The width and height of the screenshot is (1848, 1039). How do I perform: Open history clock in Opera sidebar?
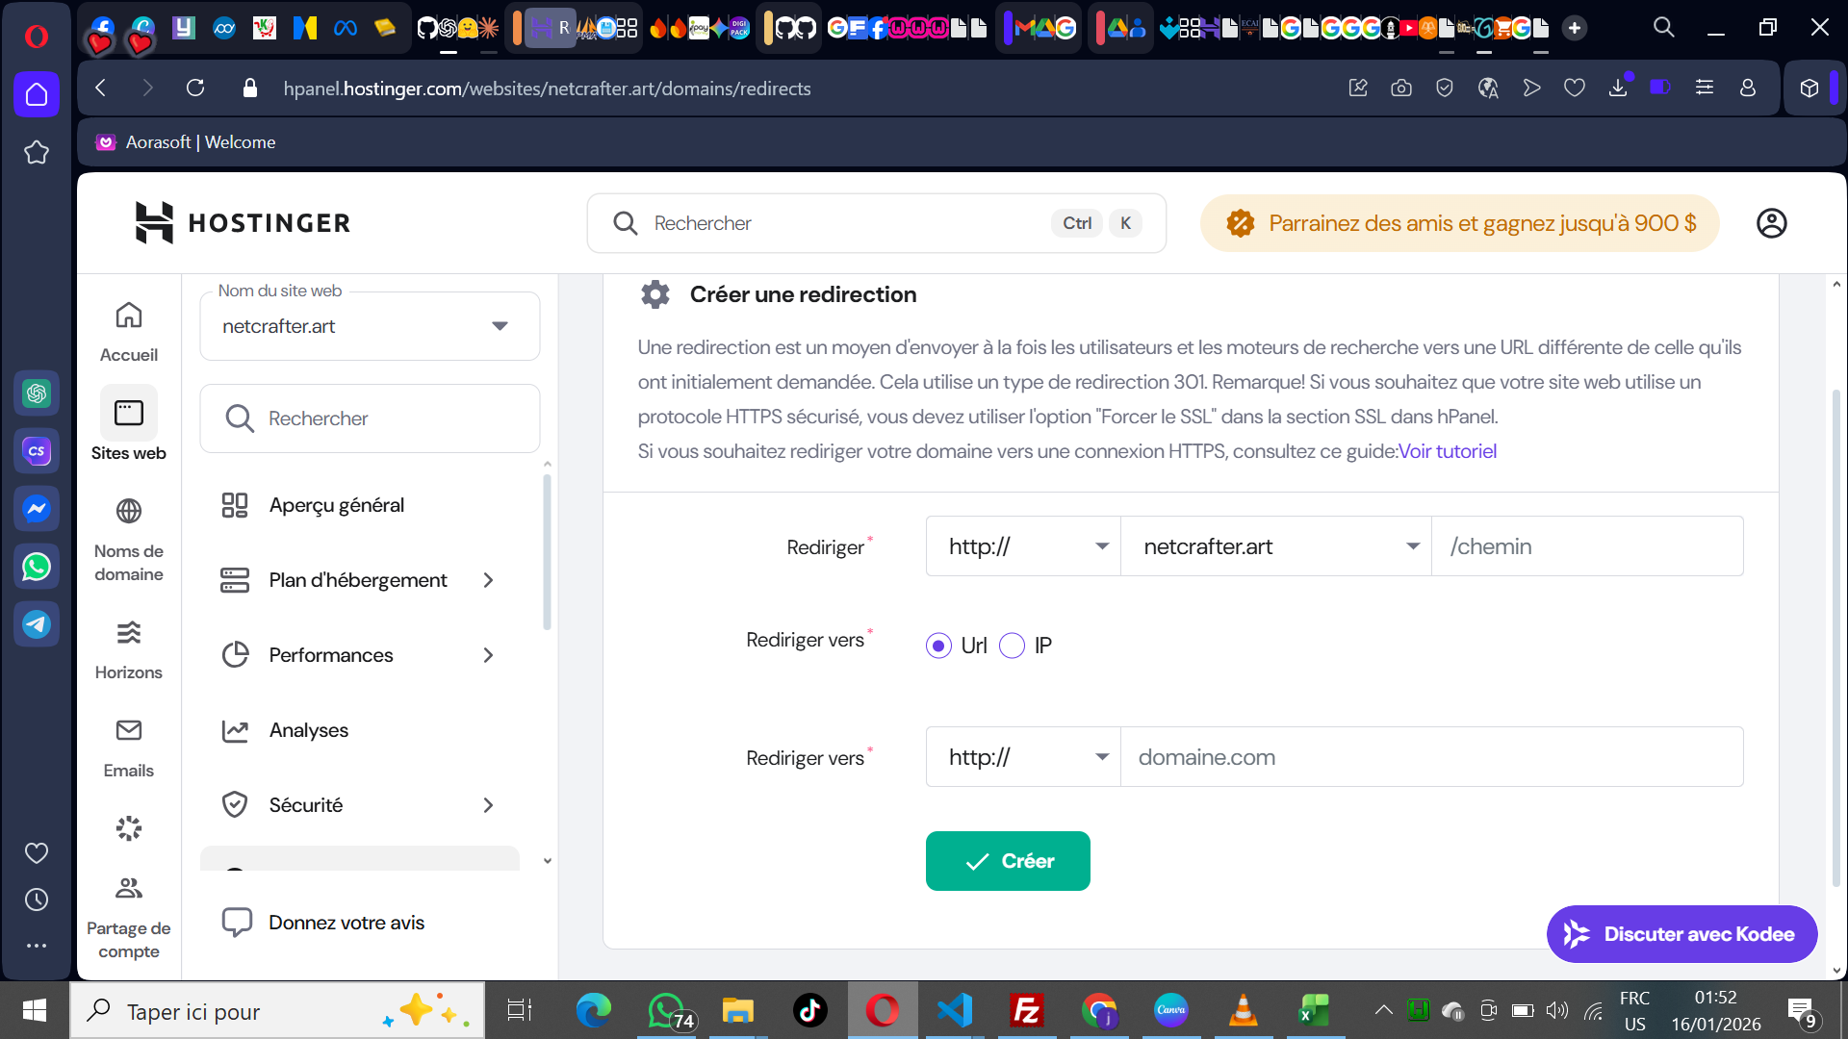[37, 900]
